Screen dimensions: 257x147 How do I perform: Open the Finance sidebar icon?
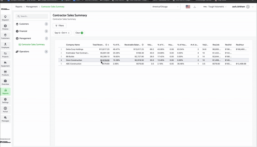[x=5, y=27]
